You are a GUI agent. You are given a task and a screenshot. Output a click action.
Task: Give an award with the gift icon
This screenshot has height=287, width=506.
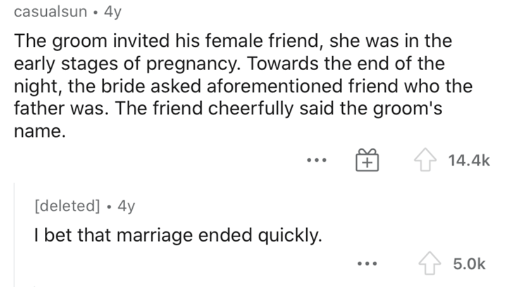pos(367,160)
